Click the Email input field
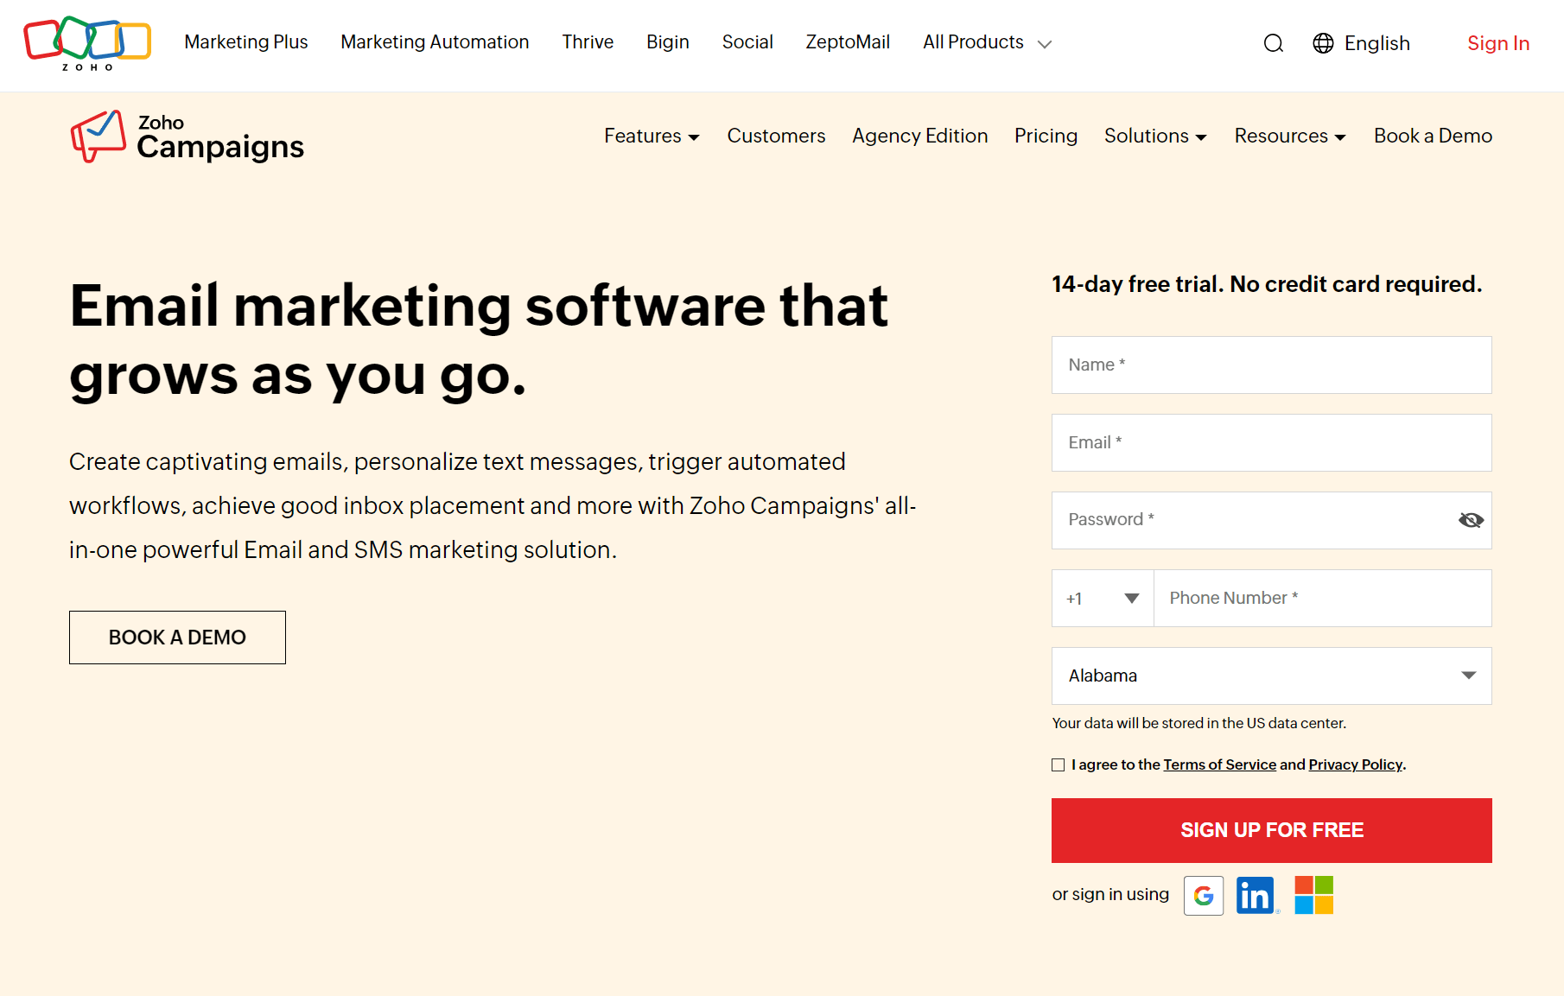This screenshot has height=996, width=1564. pyautogui.click(x=1271, y=442)
